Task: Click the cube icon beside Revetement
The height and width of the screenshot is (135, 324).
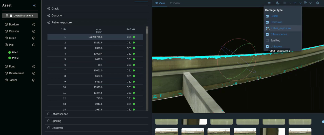Action: 6,73
